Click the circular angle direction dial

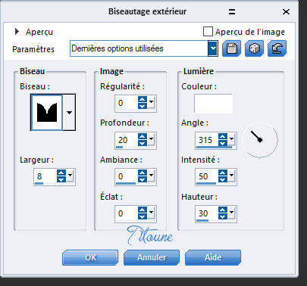260,140
